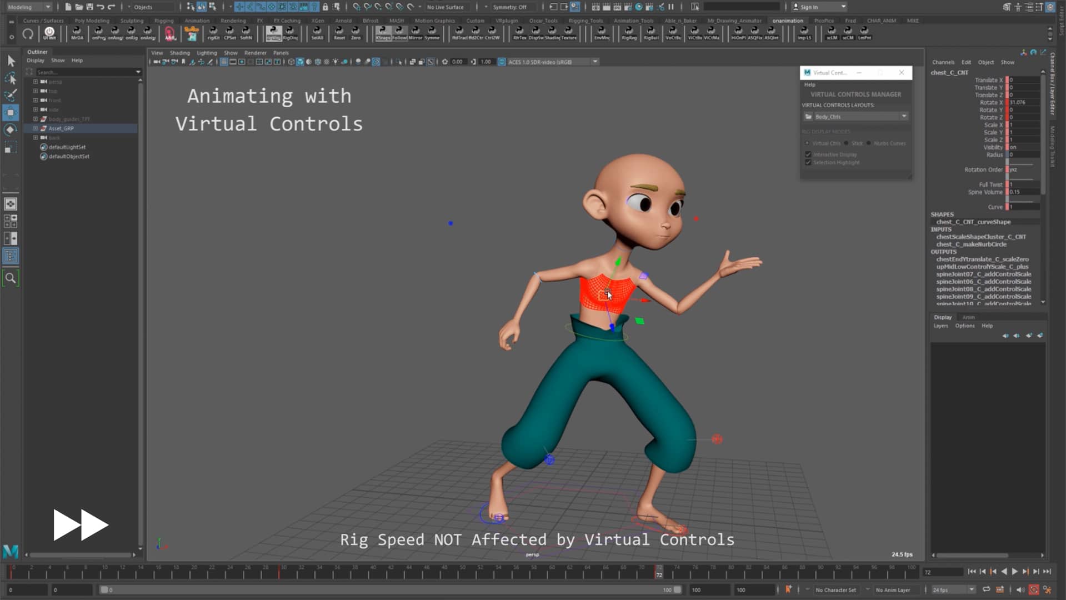Select the Rotate tool in the left toolbox
Screen dimensions: 1066x600
(x=10, y=129)
